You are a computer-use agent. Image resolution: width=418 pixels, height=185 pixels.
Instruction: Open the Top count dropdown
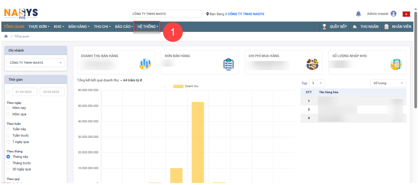(317, 83)
